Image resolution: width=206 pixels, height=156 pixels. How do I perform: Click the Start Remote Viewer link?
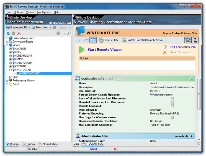(x=105, y=50)
